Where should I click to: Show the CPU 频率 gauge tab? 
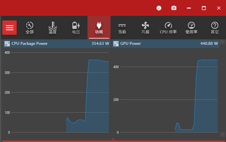click(168, 28)
